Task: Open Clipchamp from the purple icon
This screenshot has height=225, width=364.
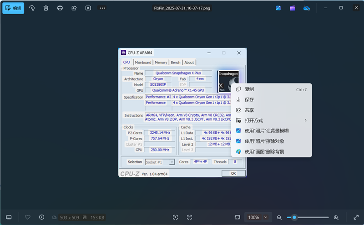Action: point(292,8)
